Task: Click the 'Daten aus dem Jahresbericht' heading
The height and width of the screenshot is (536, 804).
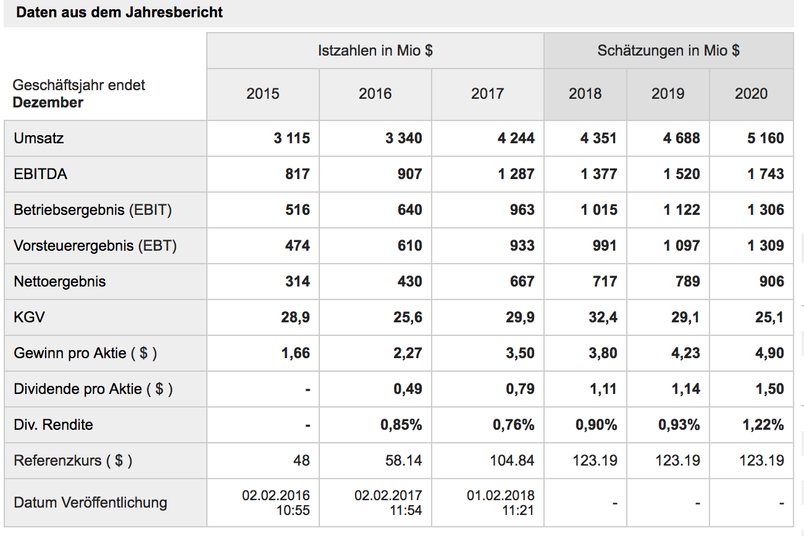Action: tap(120, 12)
